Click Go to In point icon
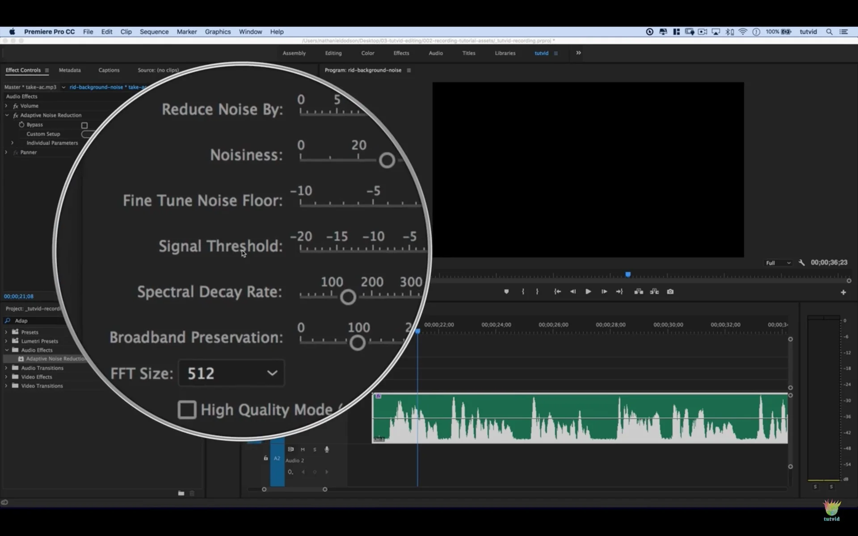Image resolution: width=858 pixels, height=536 pixels. pos(557,292)
